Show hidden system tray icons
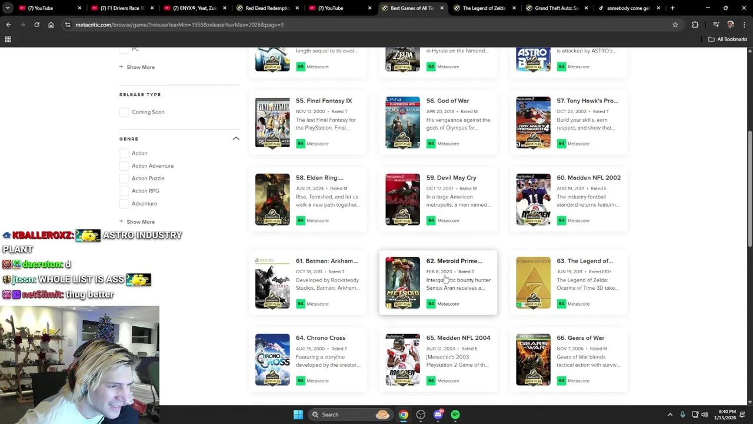 [670, 415]
